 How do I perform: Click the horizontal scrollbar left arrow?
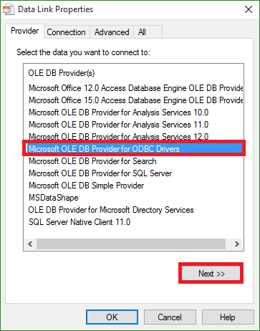30,244
